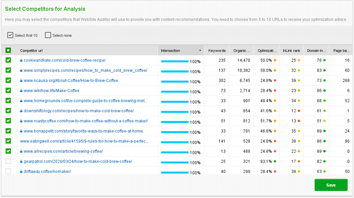Click the lock icon beside driftaway.coffee/nomaker/
354x198 pixels.
click(x=21, y=171)
